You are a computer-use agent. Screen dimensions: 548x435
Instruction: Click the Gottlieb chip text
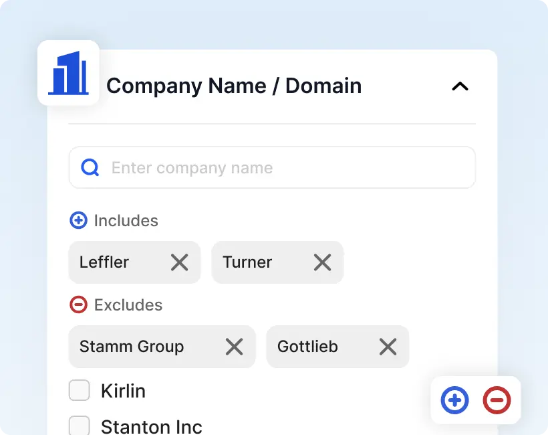pyautogui.click(x=307, y=347)
